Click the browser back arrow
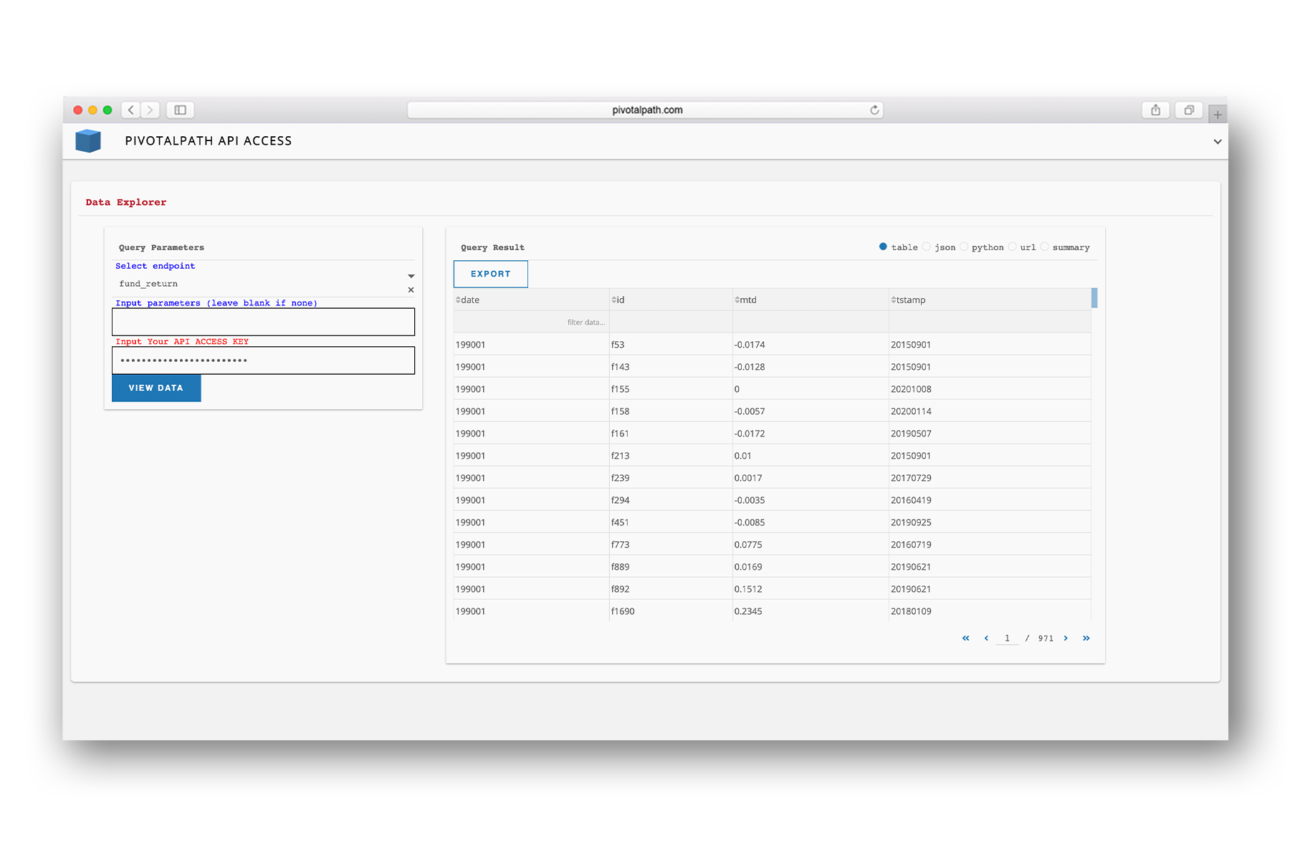Screen dimensions: 1290x860 point(130,110)
